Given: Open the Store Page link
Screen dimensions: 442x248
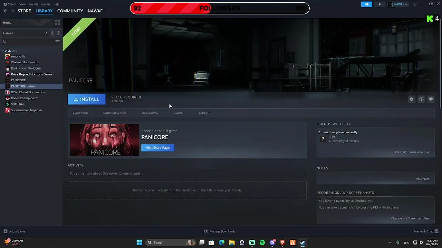Looking at the screenshot, I should [80, 113].
